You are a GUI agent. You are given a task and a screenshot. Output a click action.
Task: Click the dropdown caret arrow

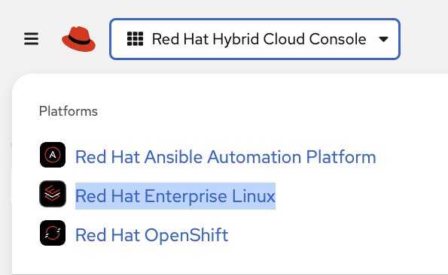[x=383, y=39]
